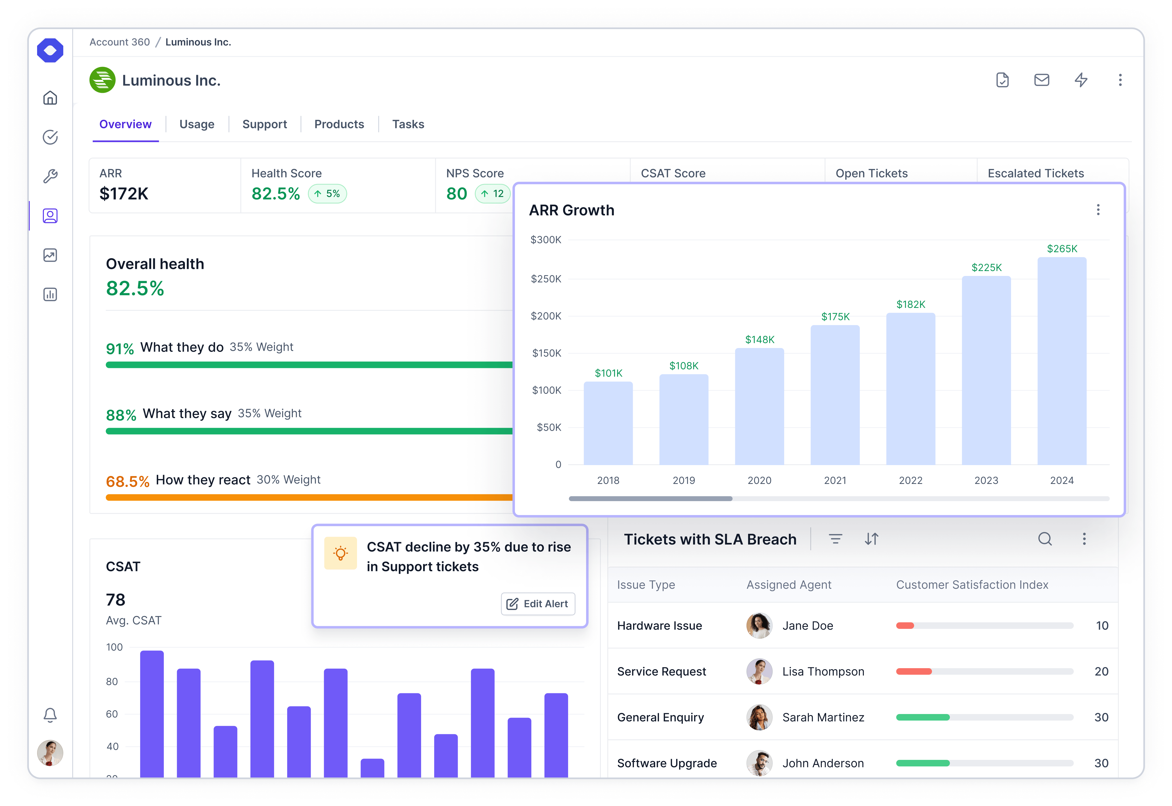Click the CSAT Score metric heading

673,173
